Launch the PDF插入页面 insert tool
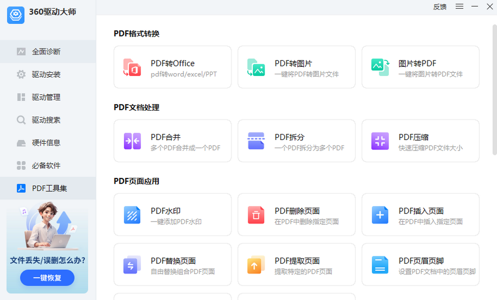The image size is (497, 300). tap(420, 214)
